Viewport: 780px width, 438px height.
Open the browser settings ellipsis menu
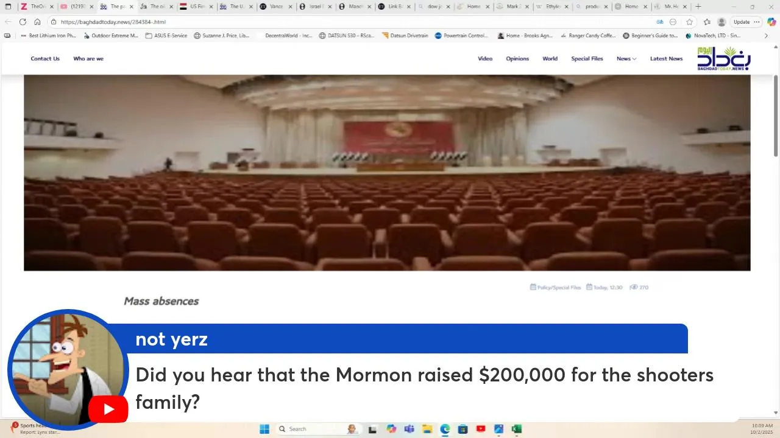pos(757,22)
